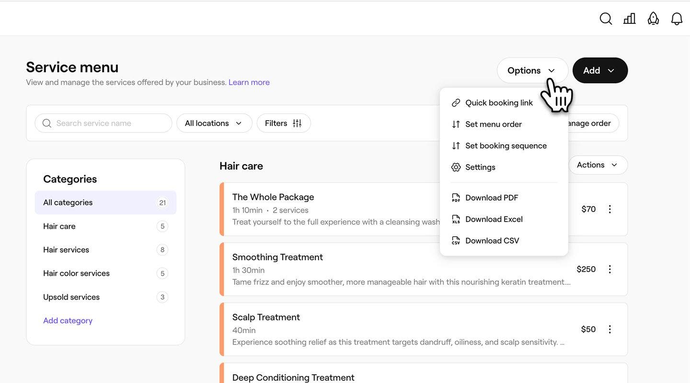Select the Hair color services category
This screenshot has width=690, height=383.
77,272
